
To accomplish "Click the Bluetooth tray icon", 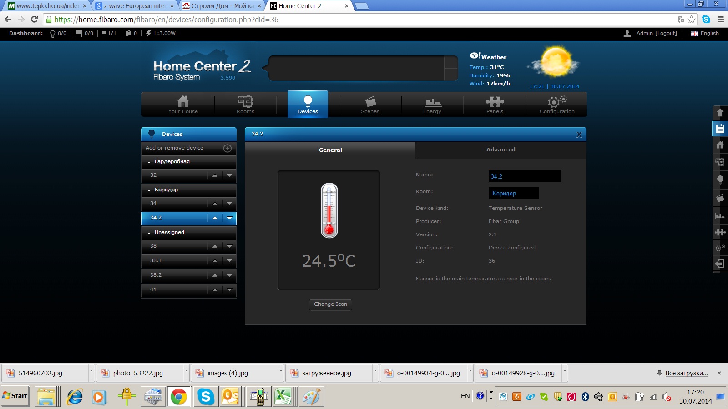I will (x=585, y=397).
